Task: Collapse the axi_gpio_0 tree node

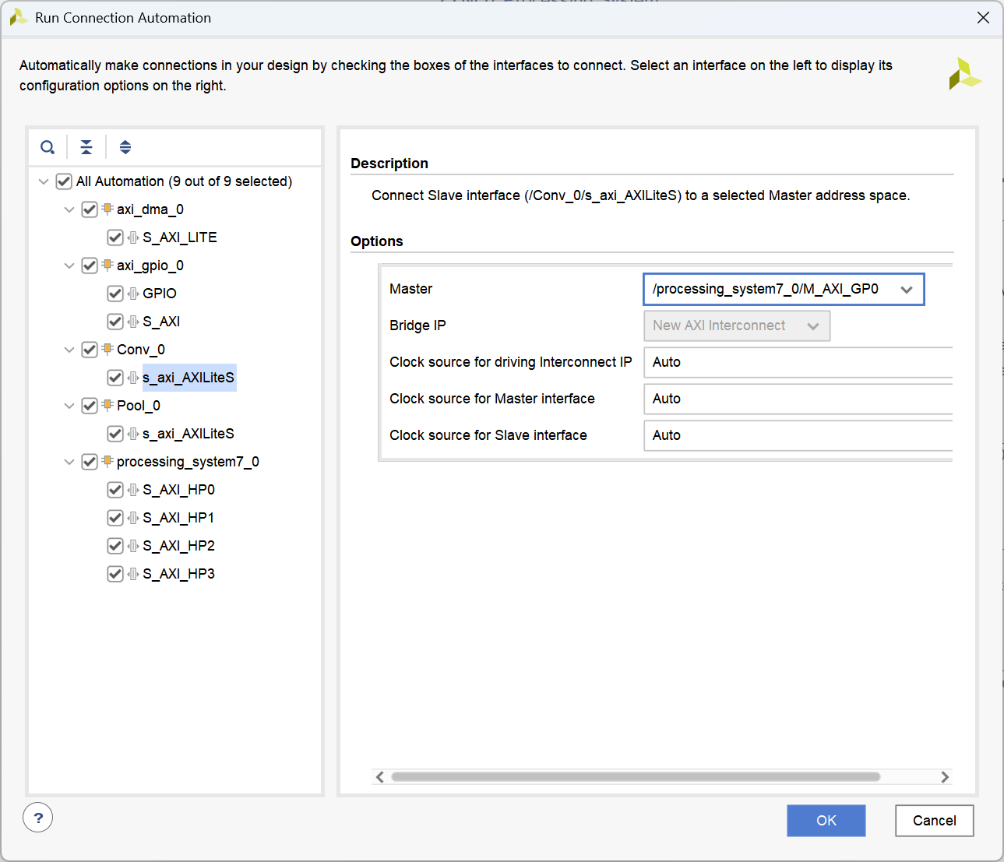Action: coord(69,266)
